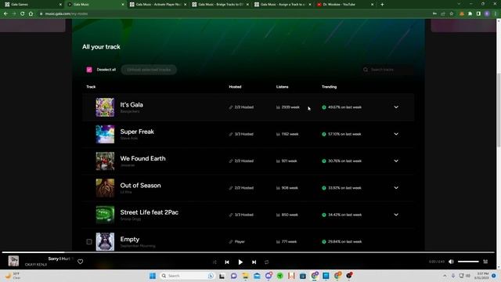This screenshot has width=501, height=282.
Task: Click the now playing album thumbnail
Action: [x=13, y=261]
